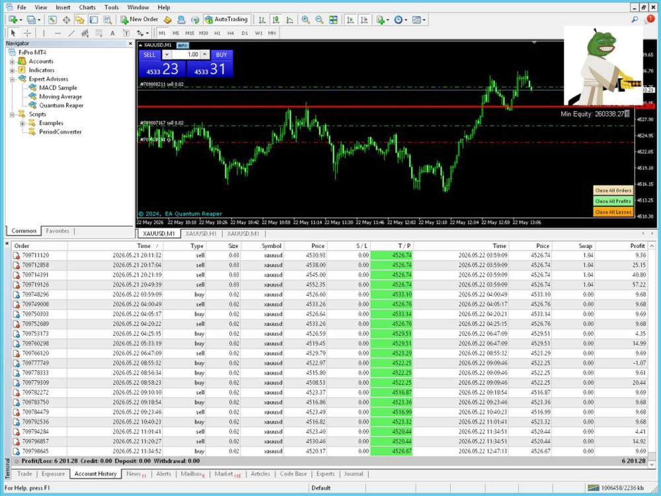Switch timeframe to D1

coord(245,33)
